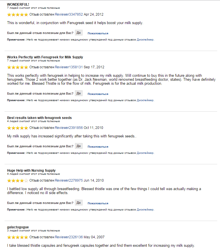Click the star rating of the WONDERFUL! review

coord(18,14)
